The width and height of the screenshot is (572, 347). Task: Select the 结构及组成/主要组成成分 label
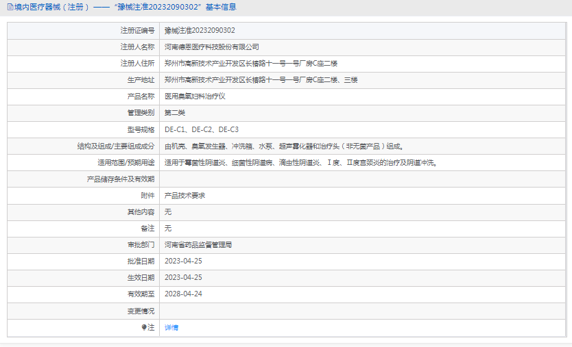(x=116, y=146)
